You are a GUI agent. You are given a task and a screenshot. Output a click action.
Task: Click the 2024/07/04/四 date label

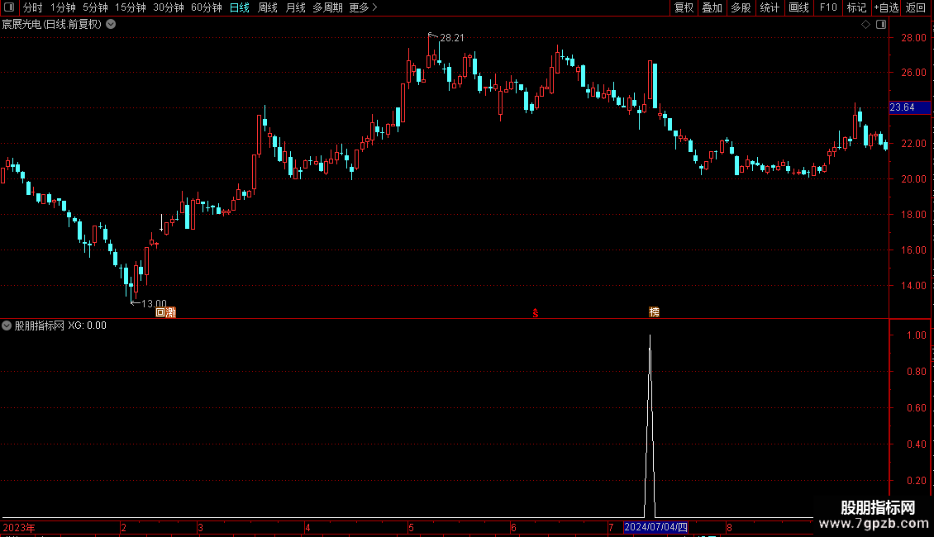(x=655, y=527)
